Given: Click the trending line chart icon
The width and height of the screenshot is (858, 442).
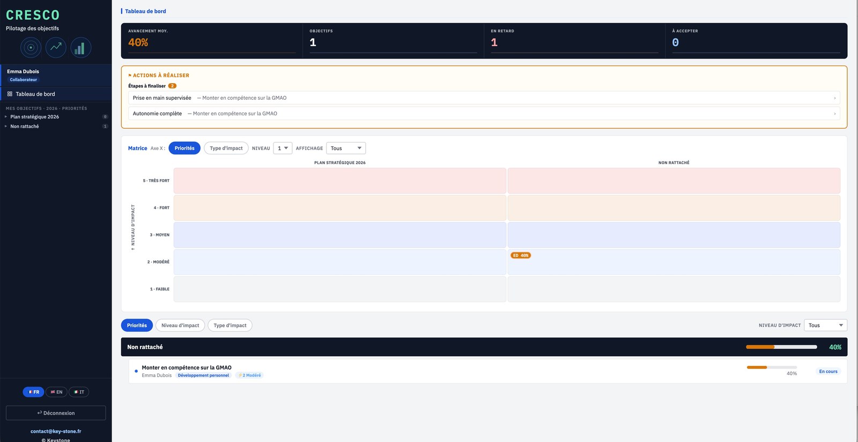Looking at the screenshot, I should tap(56, 48).
